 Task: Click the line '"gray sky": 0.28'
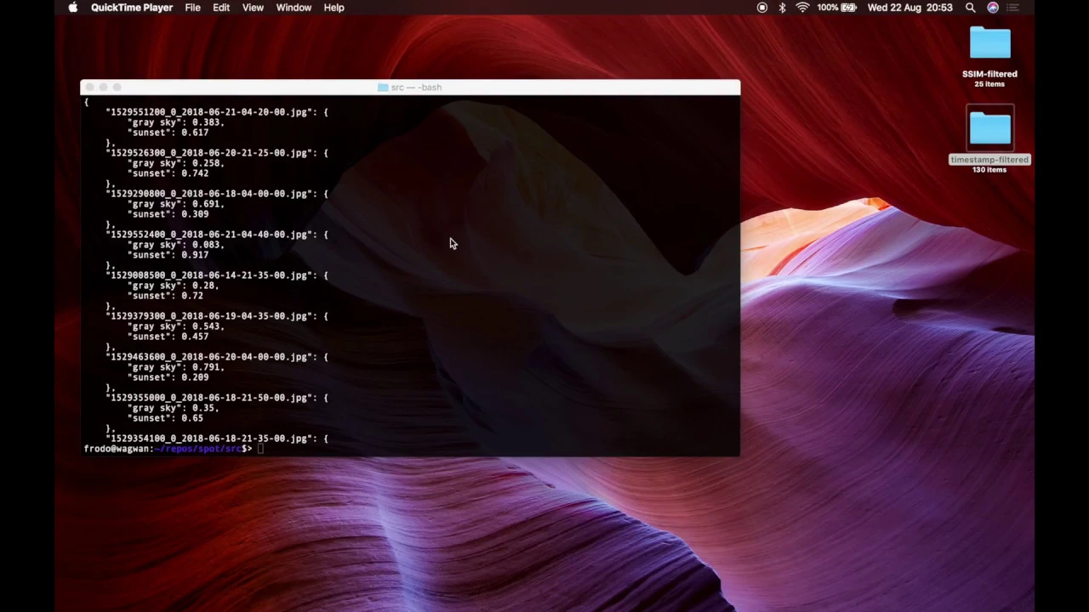pyautogui.click(x=173, y=286)
